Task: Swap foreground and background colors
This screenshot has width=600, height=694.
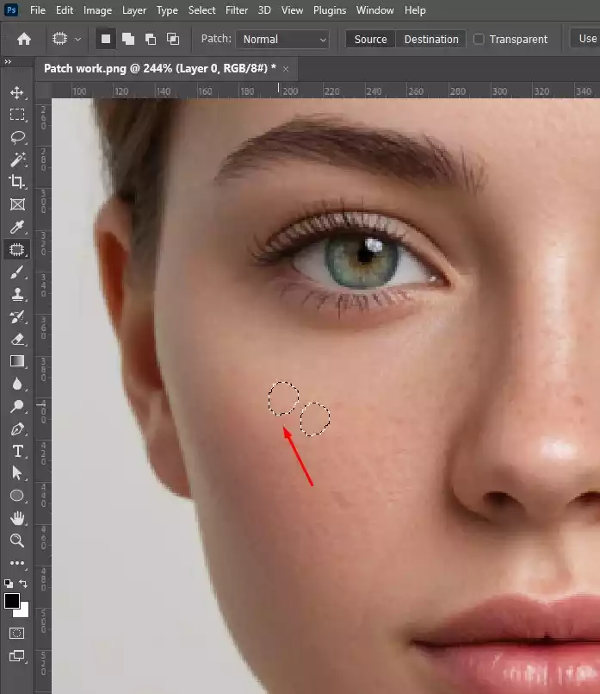Action: click(23, 584)
